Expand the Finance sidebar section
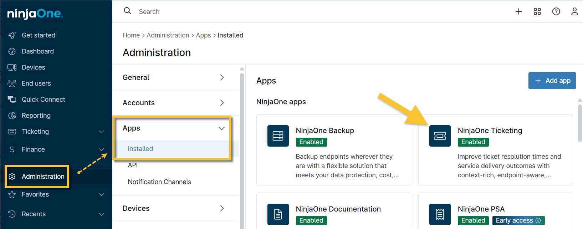 click(x=101, y=149)
